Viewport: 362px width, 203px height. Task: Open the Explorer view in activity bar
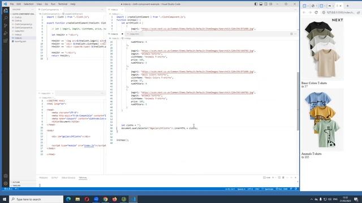[6, 10]
